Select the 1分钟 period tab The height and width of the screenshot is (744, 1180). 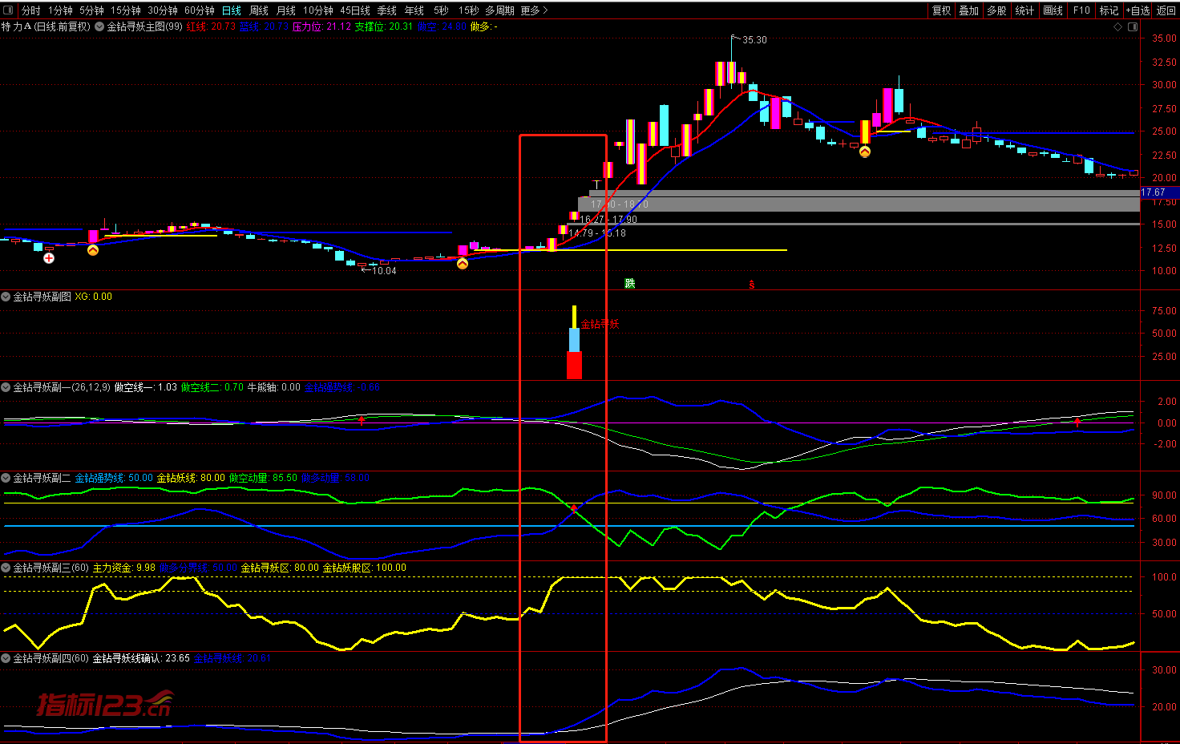60,10
